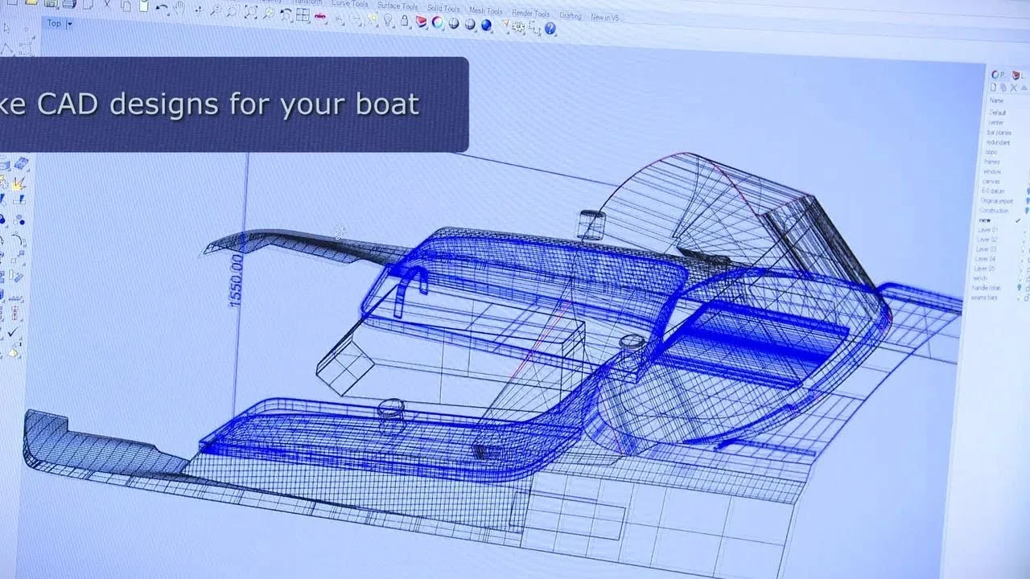1030x579 pixels.
Task: Select the 'Construction' layer row
Action: pos(994,211)
